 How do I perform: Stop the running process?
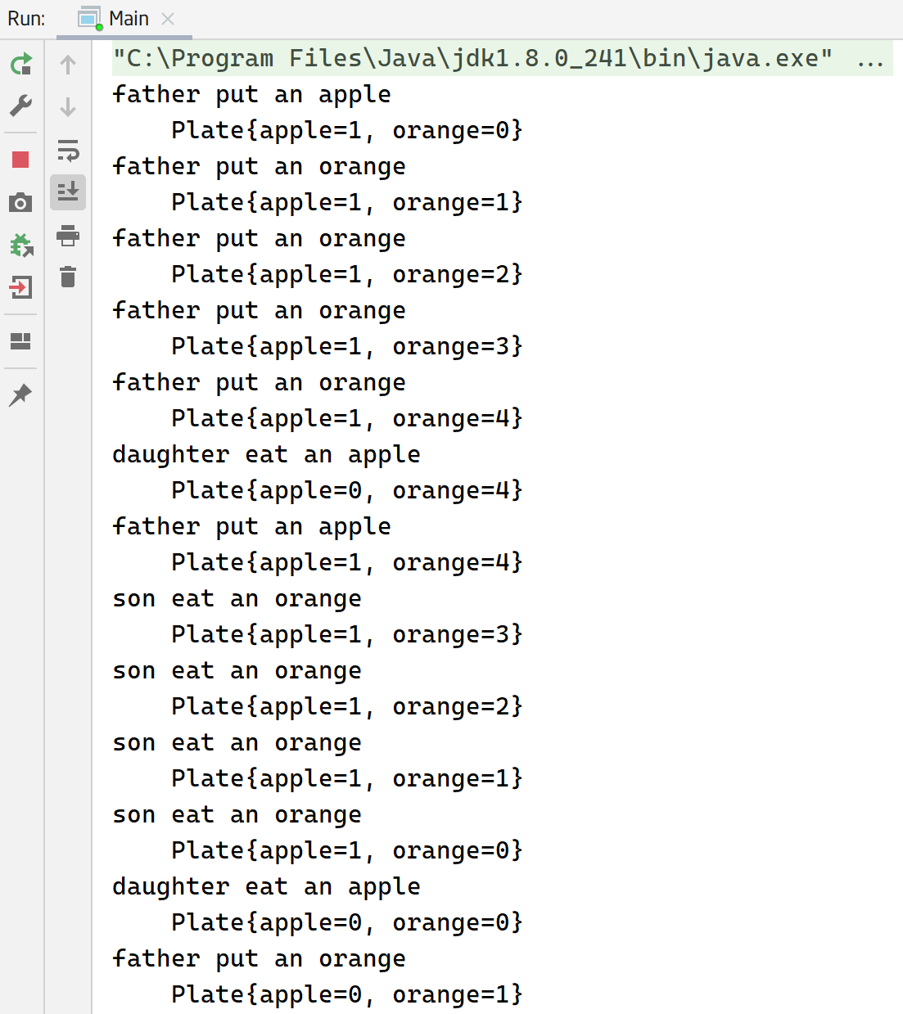point(21,160)
